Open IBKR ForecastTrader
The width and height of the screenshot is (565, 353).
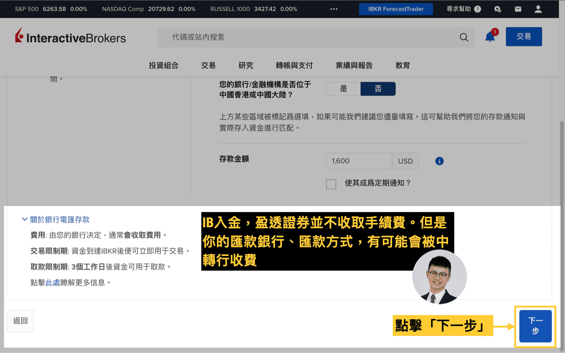tap(396, 9)
